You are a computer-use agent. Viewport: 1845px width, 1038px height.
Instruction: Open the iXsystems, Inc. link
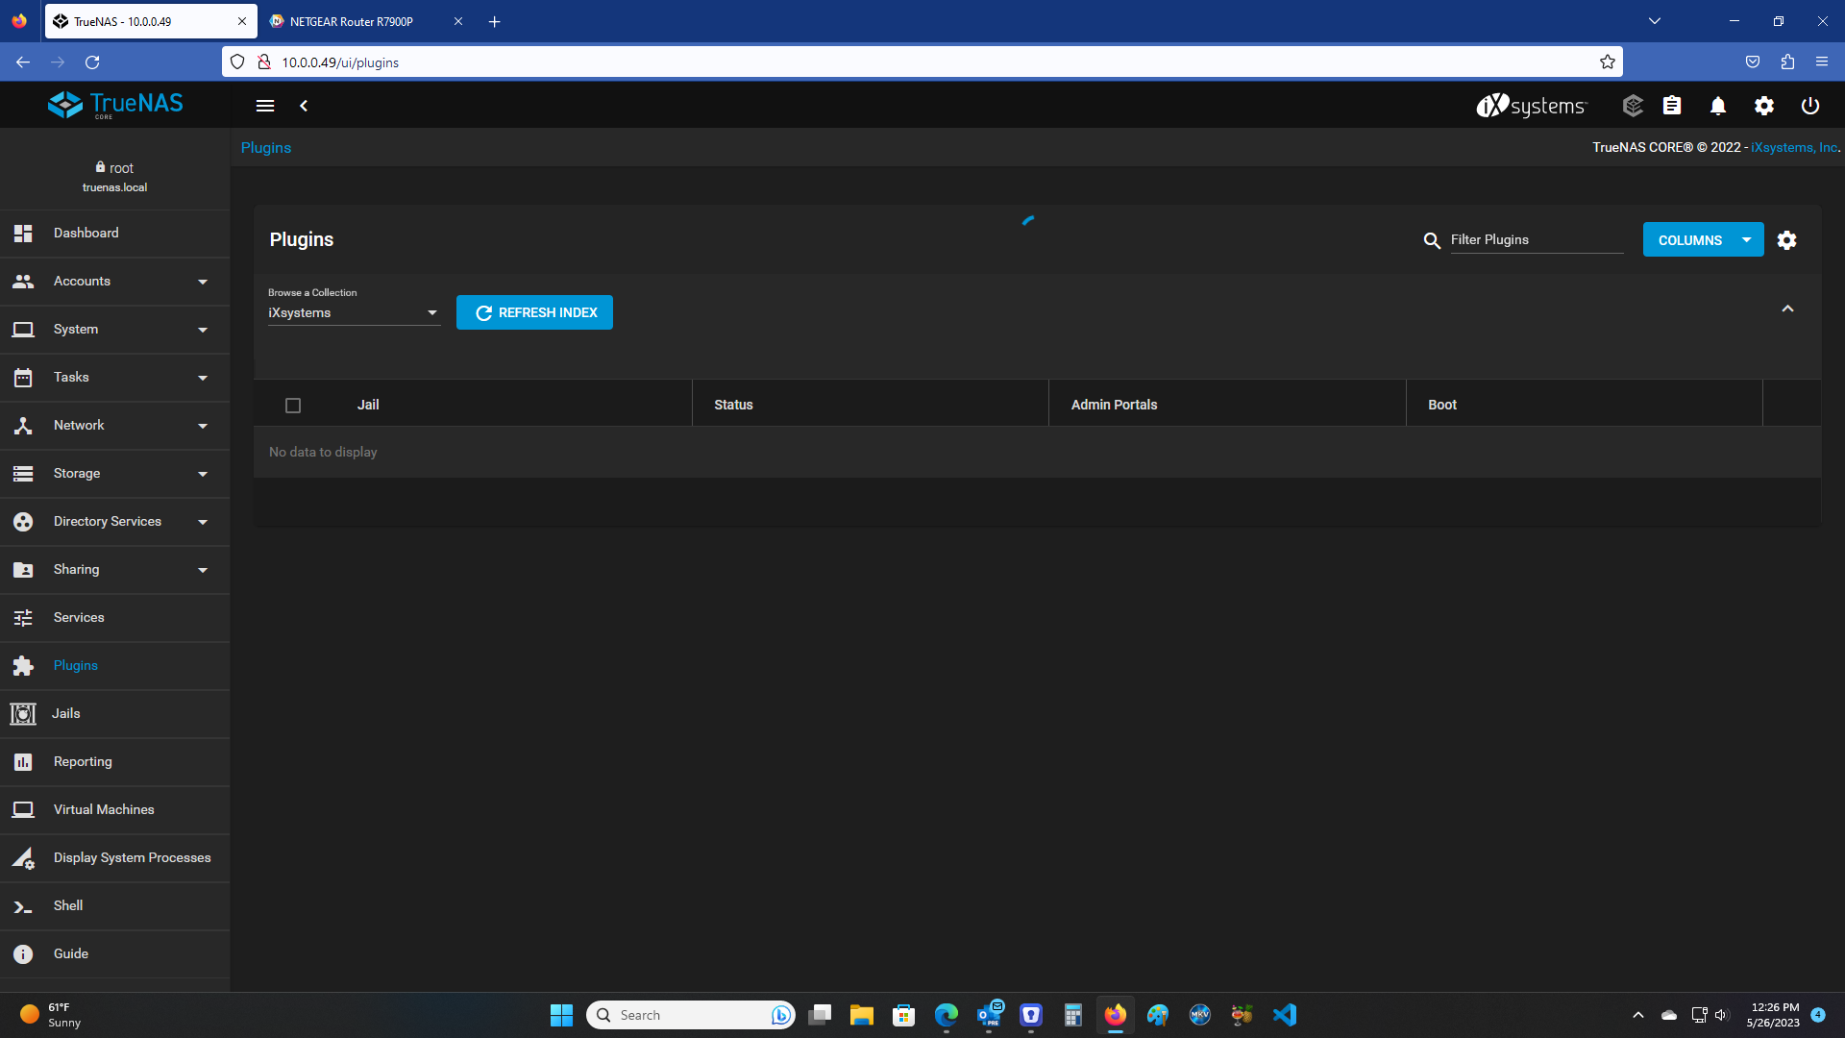click(1794, 148)
